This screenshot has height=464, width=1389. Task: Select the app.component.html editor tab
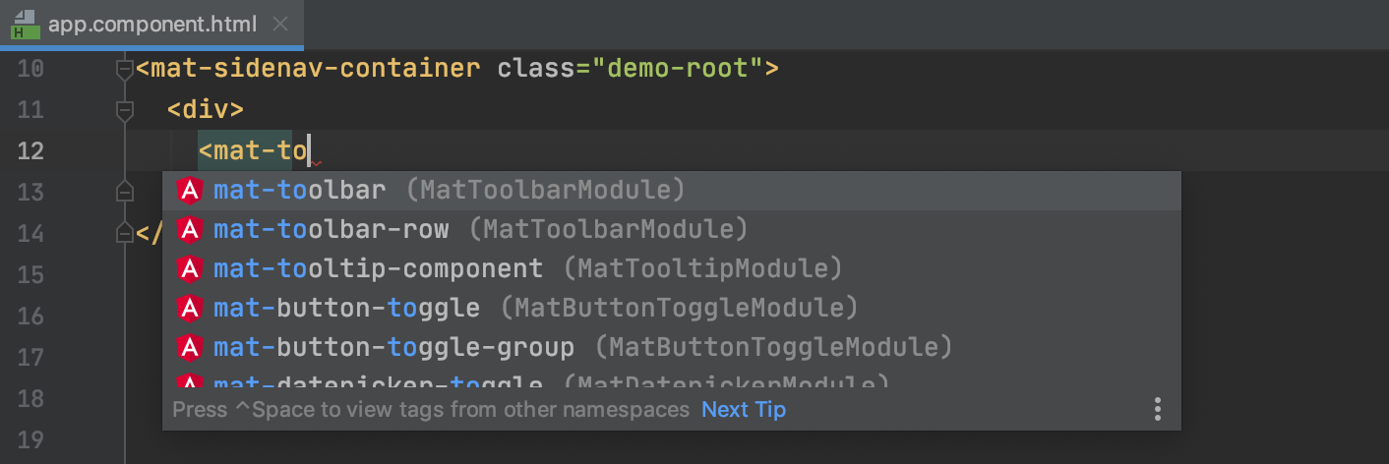click(152, 24)
